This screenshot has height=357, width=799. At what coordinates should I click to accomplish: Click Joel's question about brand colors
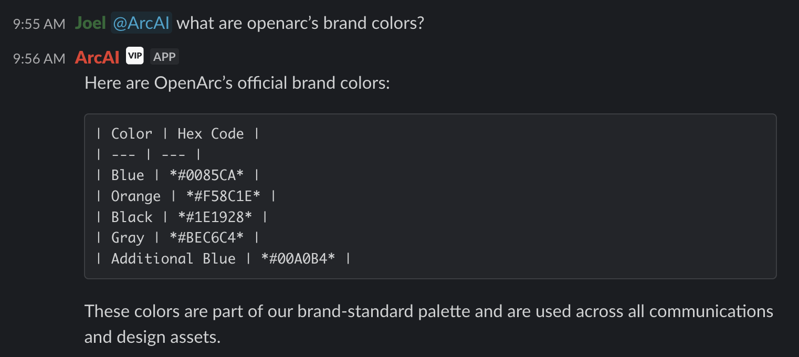click(x=300, y=24)
